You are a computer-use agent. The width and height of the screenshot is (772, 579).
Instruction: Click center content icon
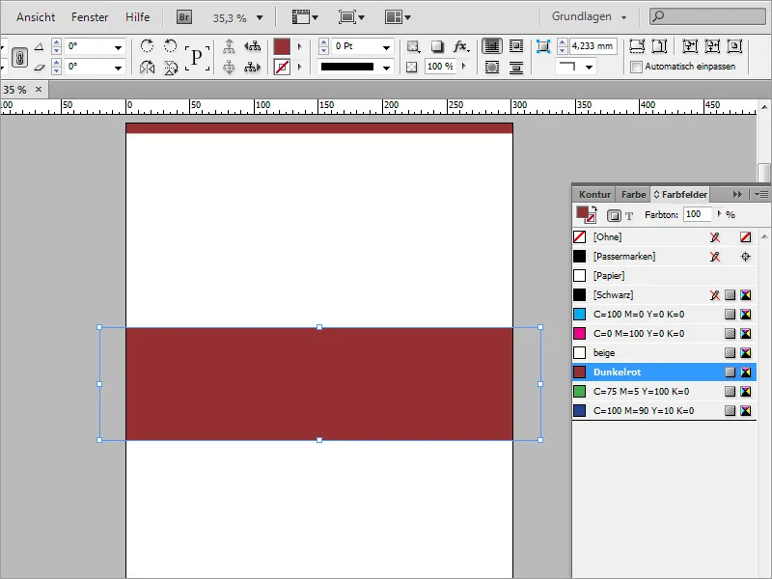click(734, 46)
